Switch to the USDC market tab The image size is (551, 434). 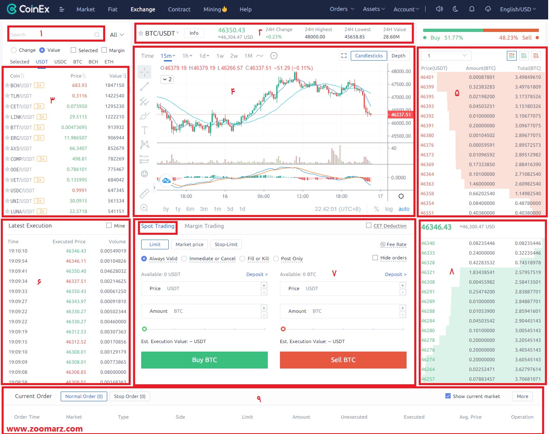tap(60, 62)
